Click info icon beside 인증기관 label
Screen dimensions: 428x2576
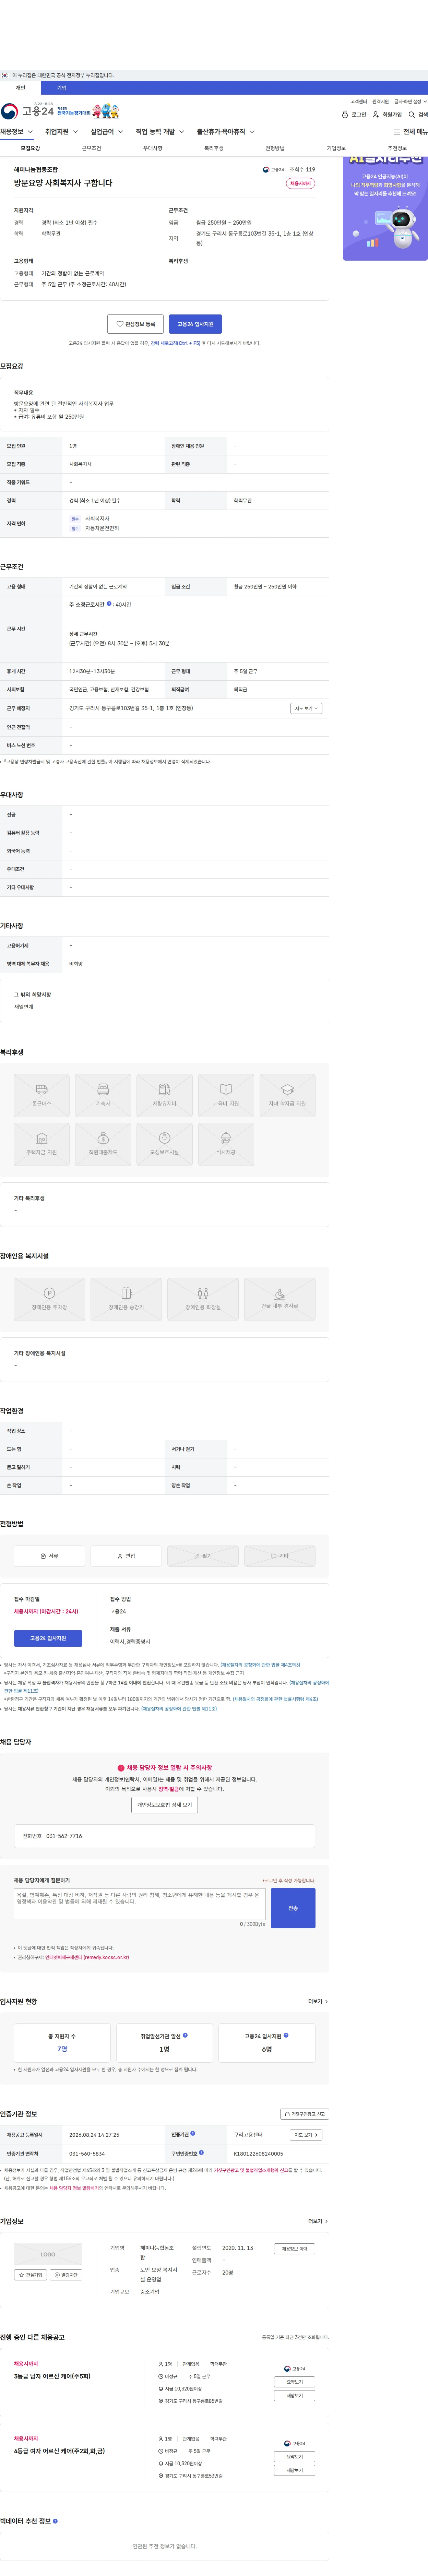click(x=193, y=2133)
